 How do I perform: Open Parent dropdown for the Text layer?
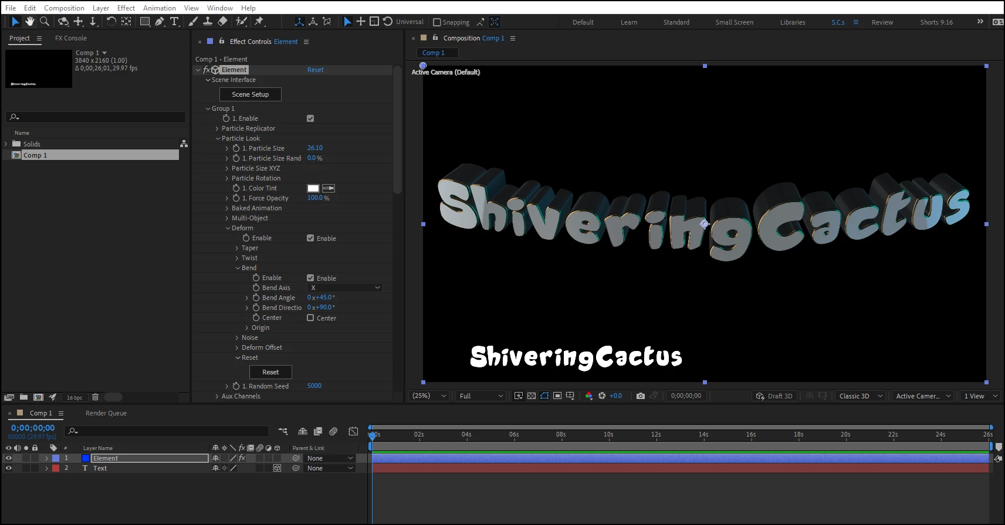coord(330,468)
